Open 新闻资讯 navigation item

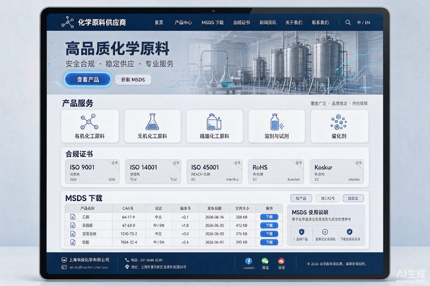coord(268,23)
